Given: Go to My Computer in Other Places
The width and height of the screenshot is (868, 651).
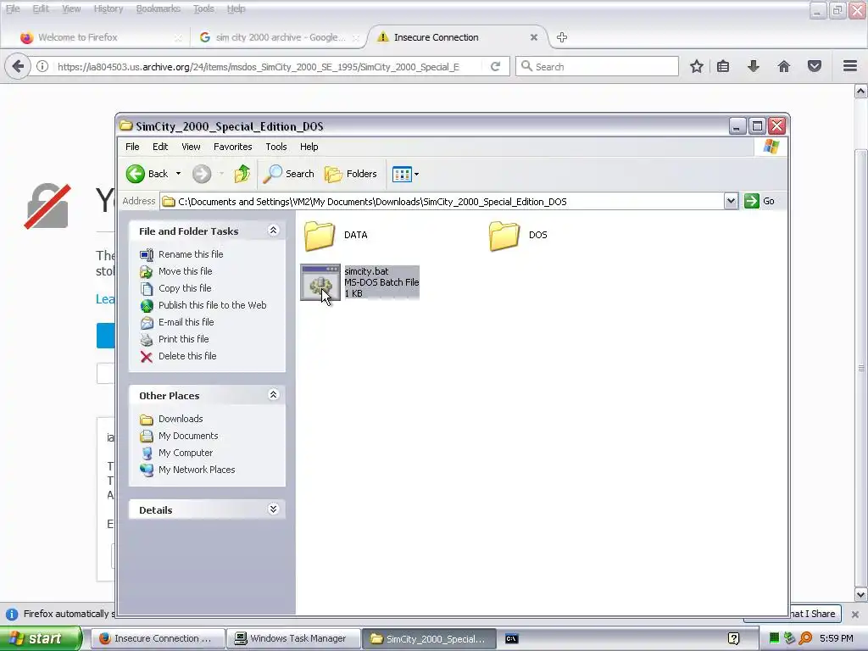Looking at the screenshot, I should 186,453.
